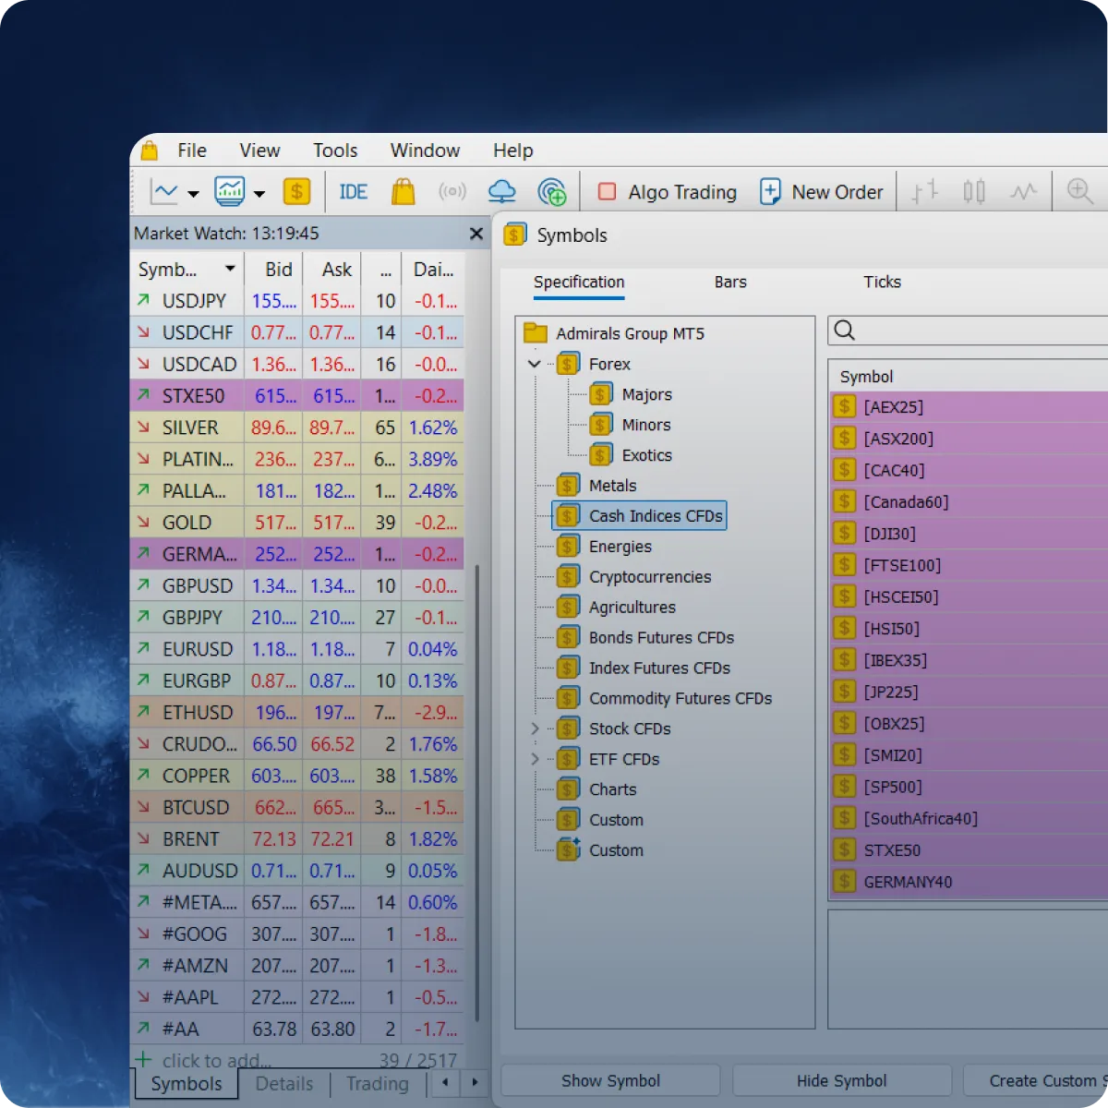Click the Show Symbol button
Image resolution: width=1108 pixels, height=1108 pixels.
tap(610, 1080)
